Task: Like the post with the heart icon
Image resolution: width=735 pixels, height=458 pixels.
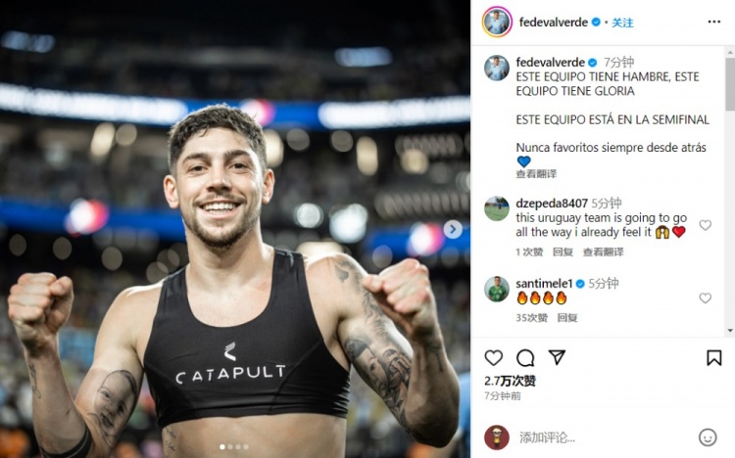Action: [494, 358]
